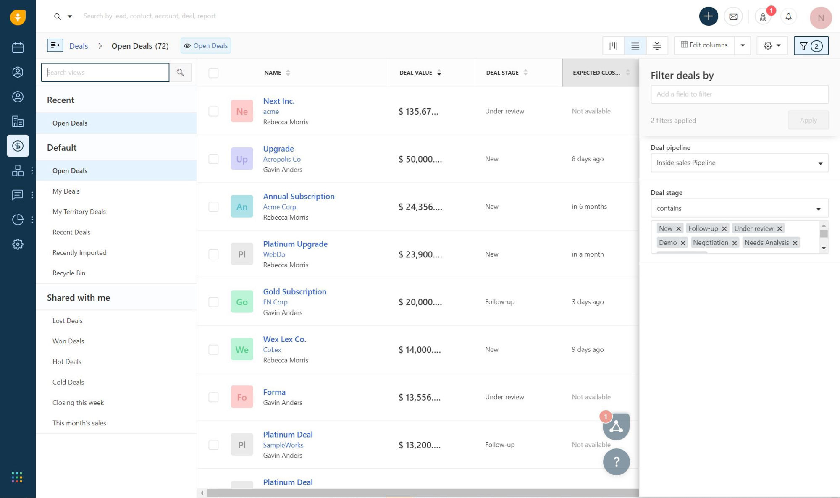This screenshot has width=840, height=498.
Task: Expand the 'contains' condition dropdown
Action: pyautogui.click(x=739, y=208)
